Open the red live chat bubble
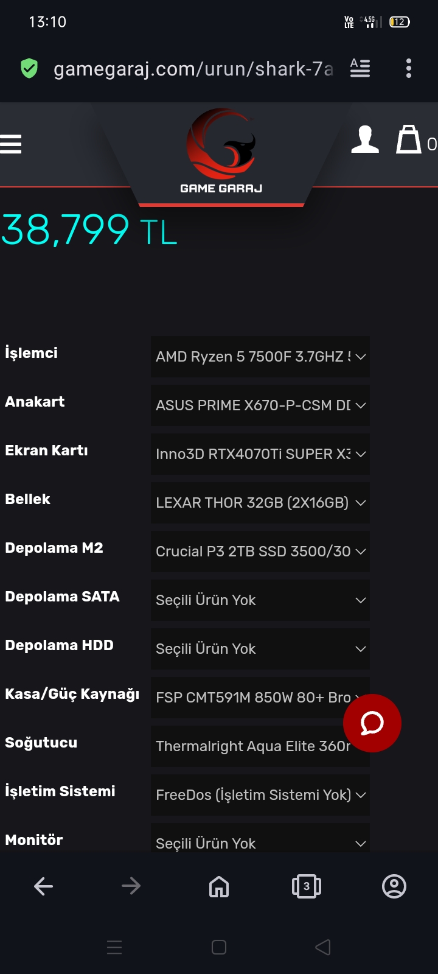Viewport: 438px width, 974px height. click(372, 723)
